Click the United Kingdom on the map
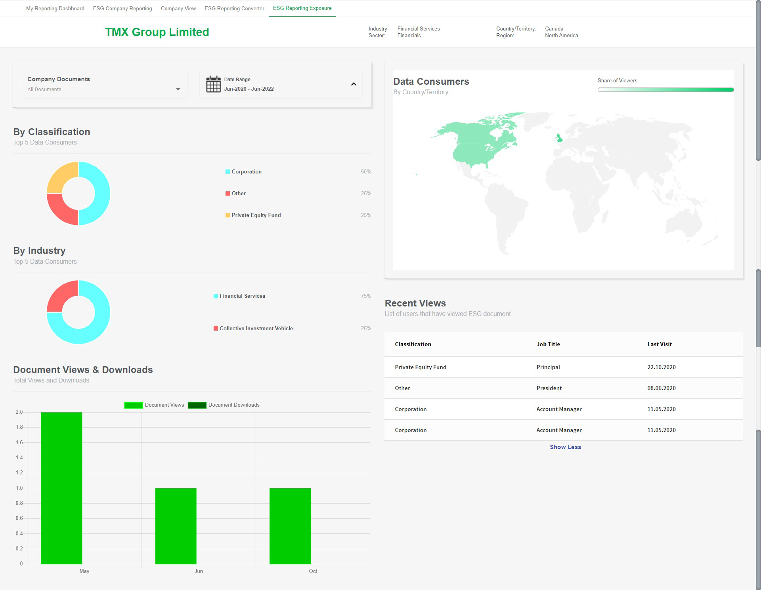The image size is (761, 590). (559, 138)
